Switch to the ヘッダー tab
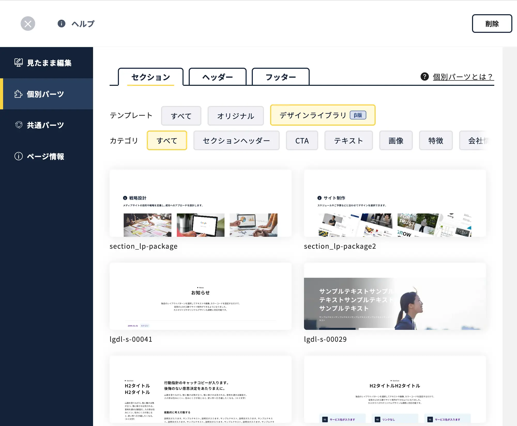Screen dimensions: 517x426 pyautogui.click(x=217, y=77)
